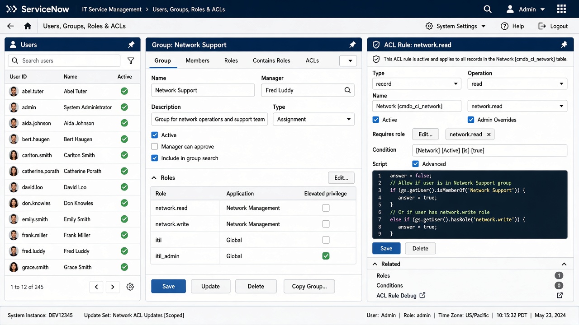Click the users filter funnel icon
This screenshot has width=579, height=325.
pos(131,60)
